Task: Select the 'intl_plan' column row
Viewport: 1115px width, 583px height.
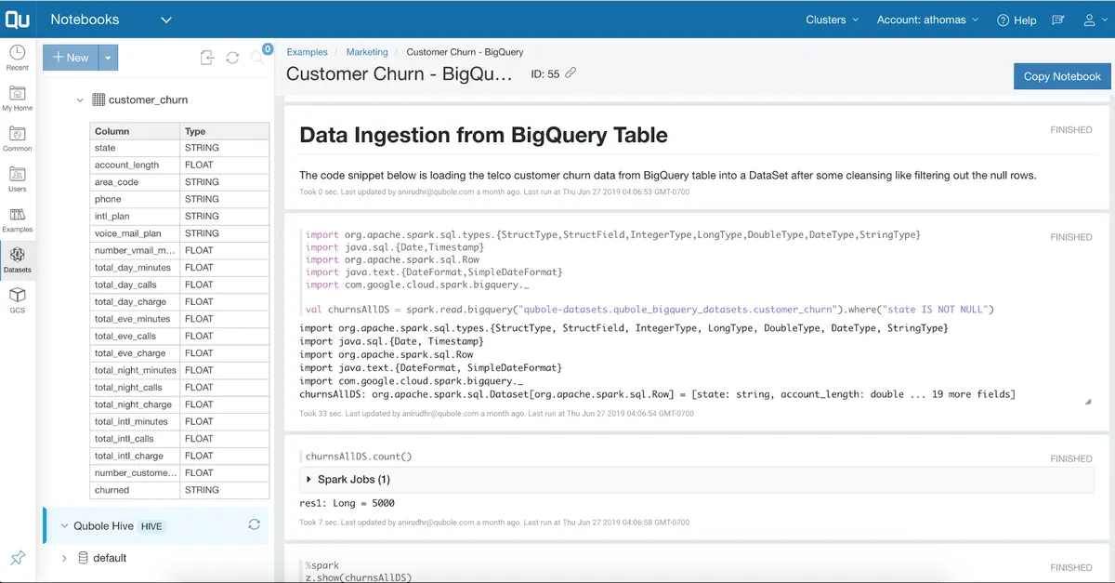Action: (x=179, y=217)
